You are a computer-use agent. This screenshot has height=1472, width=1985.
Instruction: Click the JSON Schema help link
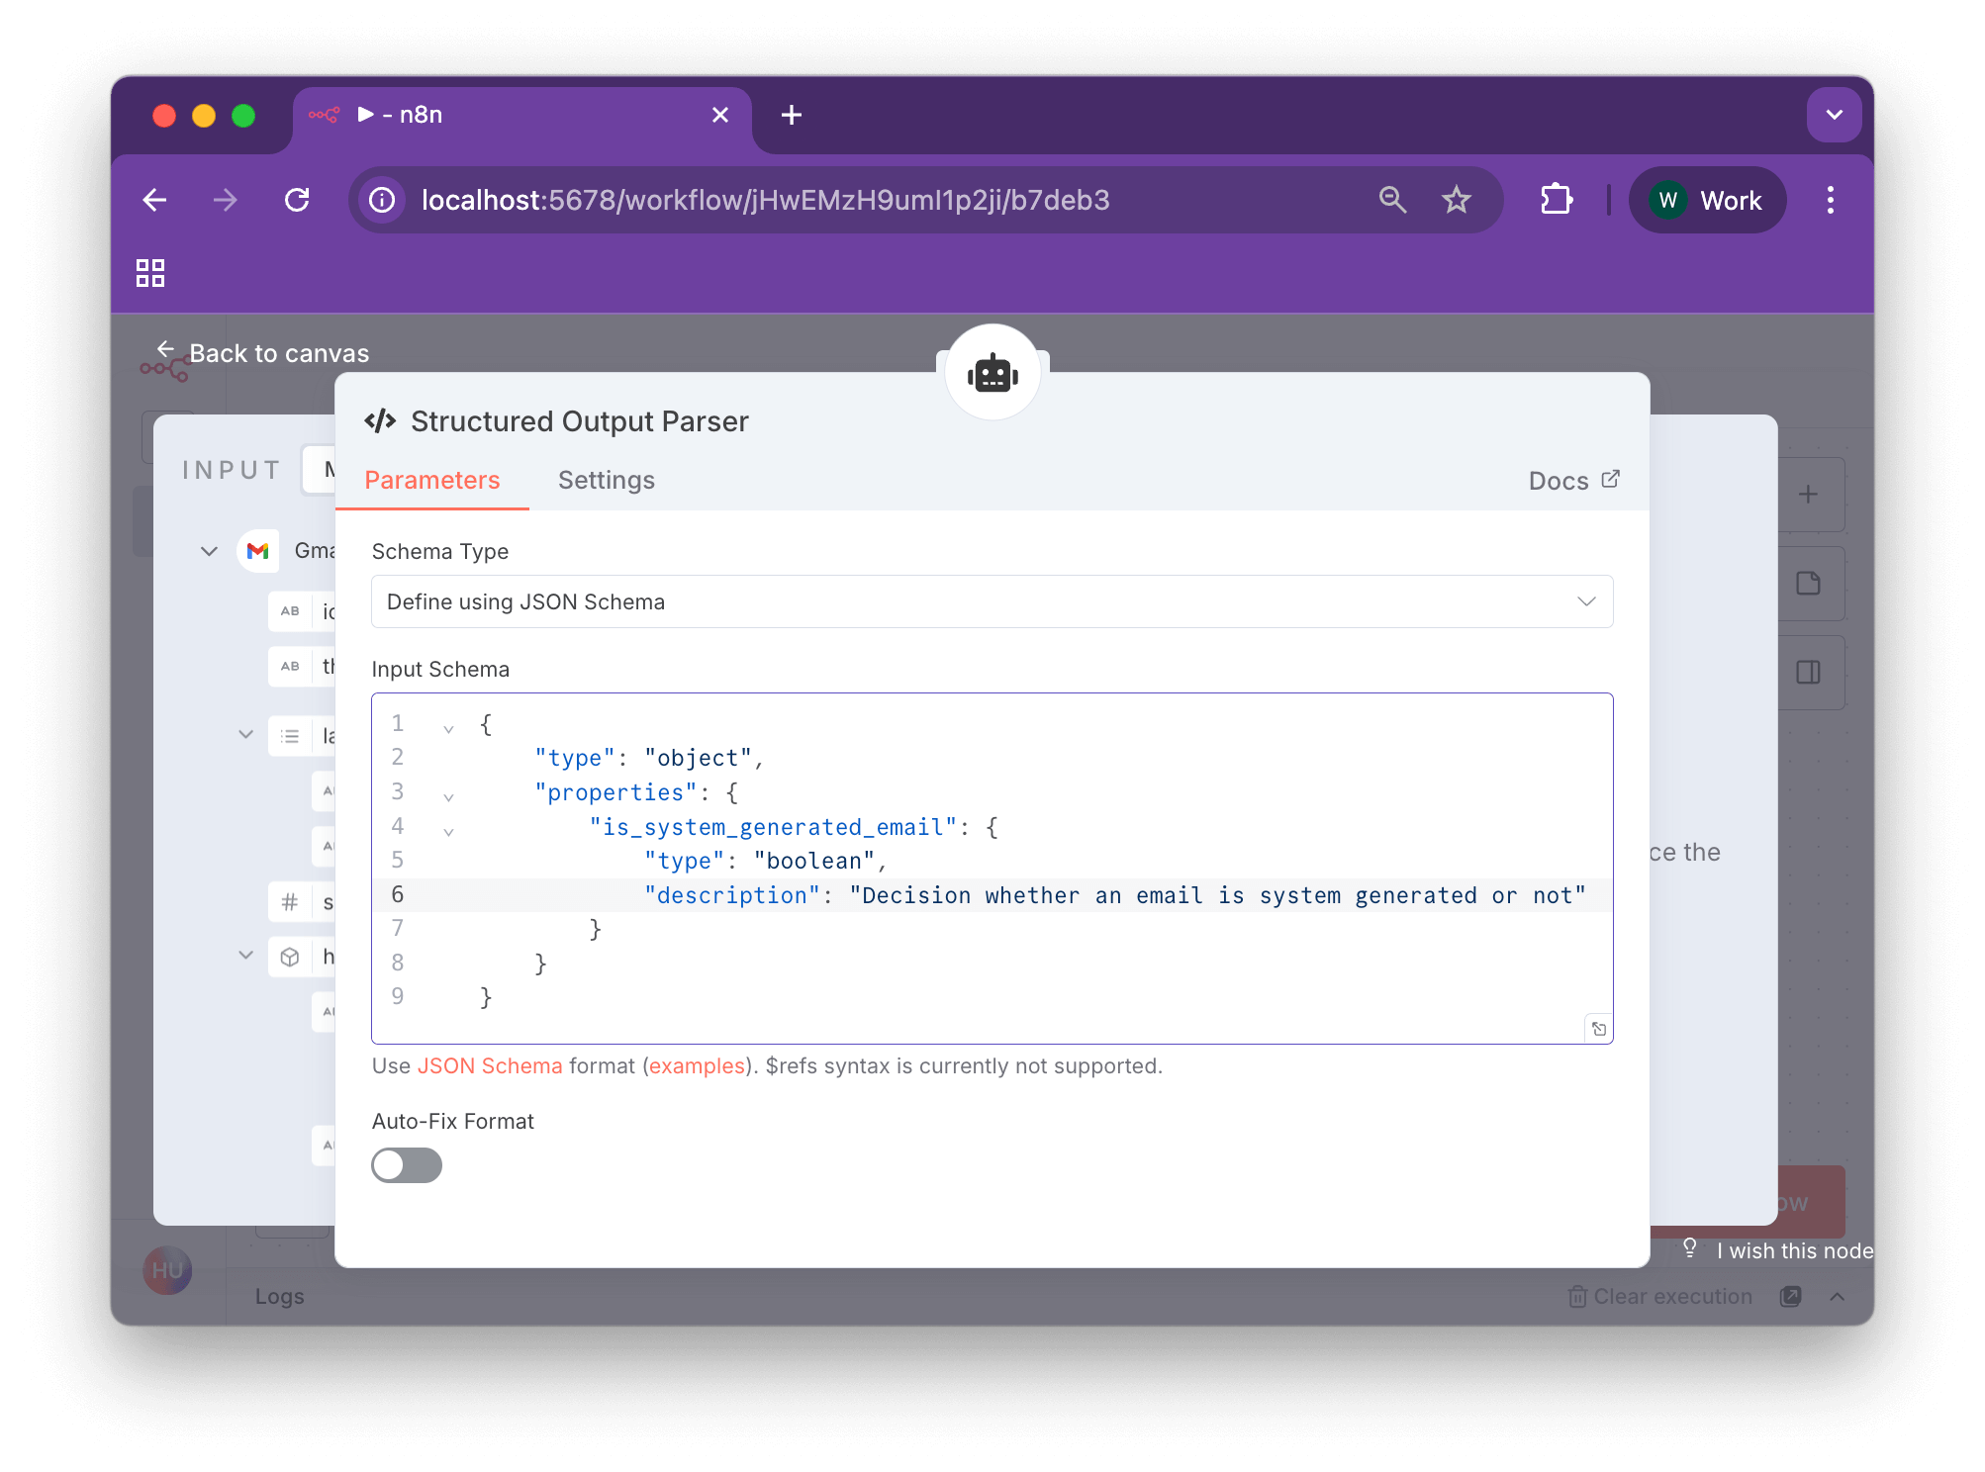[489, 1065]
